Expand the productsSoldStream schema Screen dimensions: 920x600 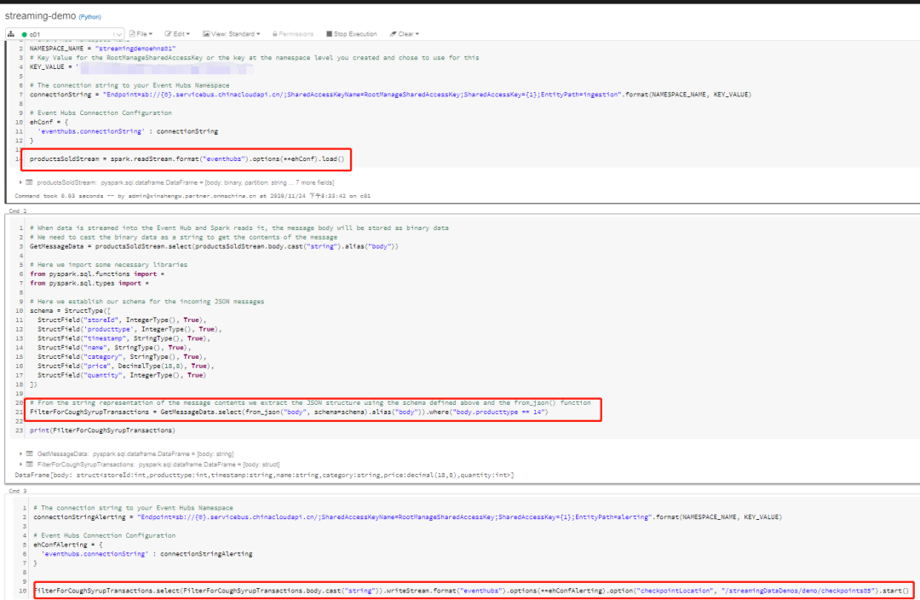[x=20, y=182]
